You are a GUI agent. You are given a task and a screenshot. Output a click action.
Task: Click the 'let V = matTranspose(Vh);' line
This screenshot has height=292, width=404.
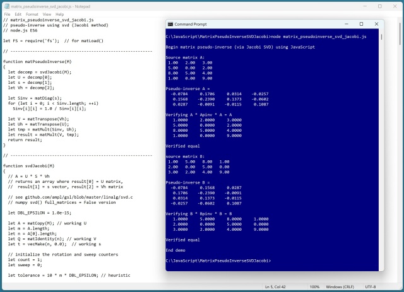[39, 119]
